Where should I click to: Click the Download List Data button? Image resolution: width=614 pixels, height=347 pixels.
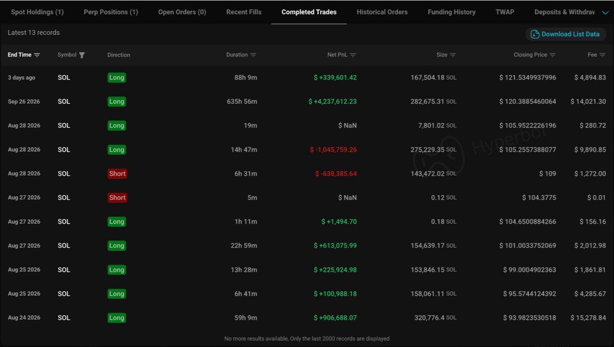pyautogui.click(x=565, y=34)
